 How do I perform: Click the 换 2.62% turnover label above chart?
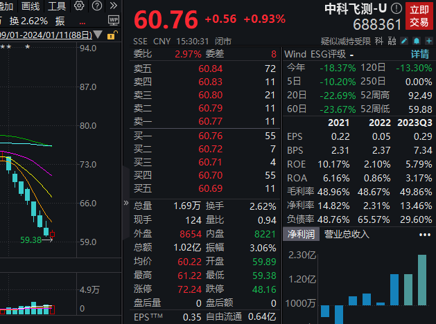(x=28, y=21)
